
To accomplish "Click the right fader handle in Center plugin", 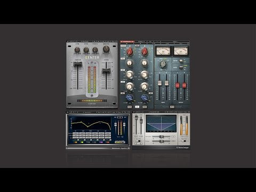I will (106, 71).
